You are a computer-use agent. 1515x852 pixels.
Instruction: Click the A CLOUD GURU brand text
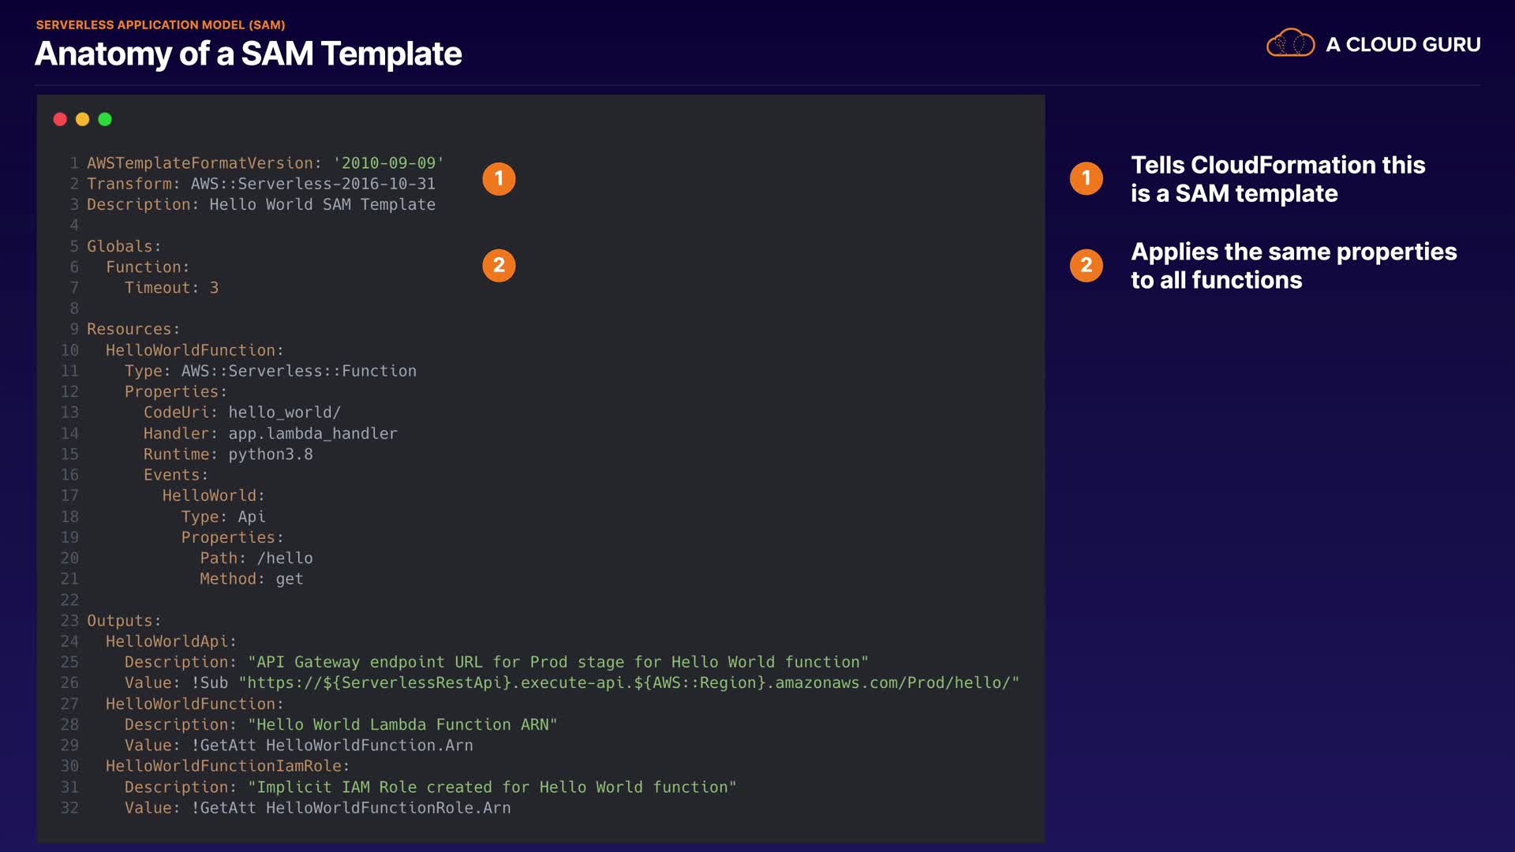point(1403,45)
